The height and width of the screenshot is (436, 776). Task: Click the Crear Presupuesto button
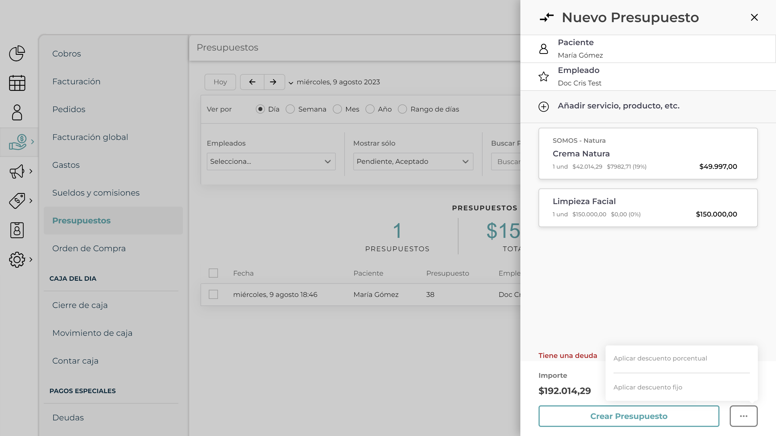pyautogui.click(x=629, y=416)
